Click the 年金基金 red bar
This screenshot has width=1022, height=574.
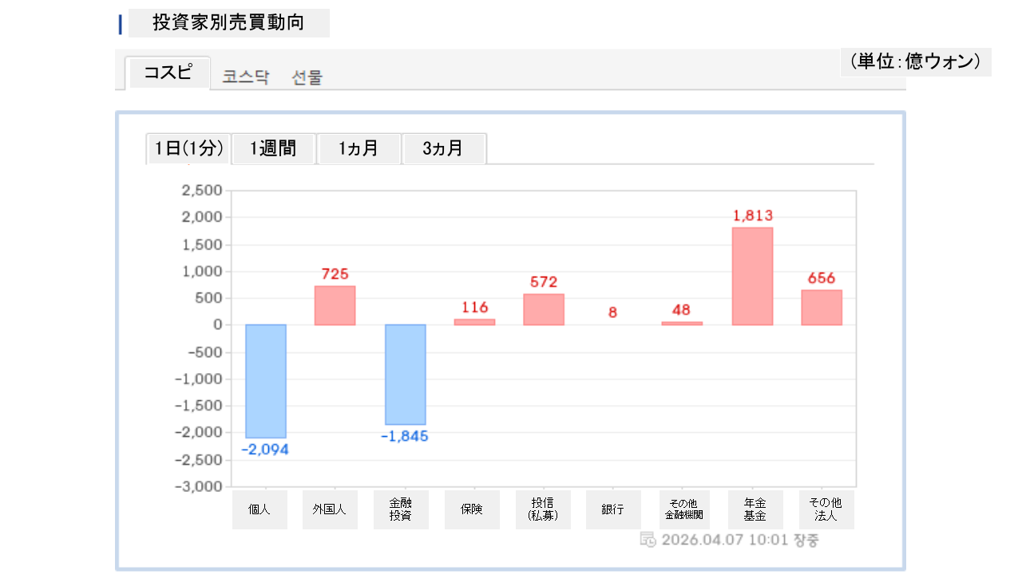[x=752, y=277]
